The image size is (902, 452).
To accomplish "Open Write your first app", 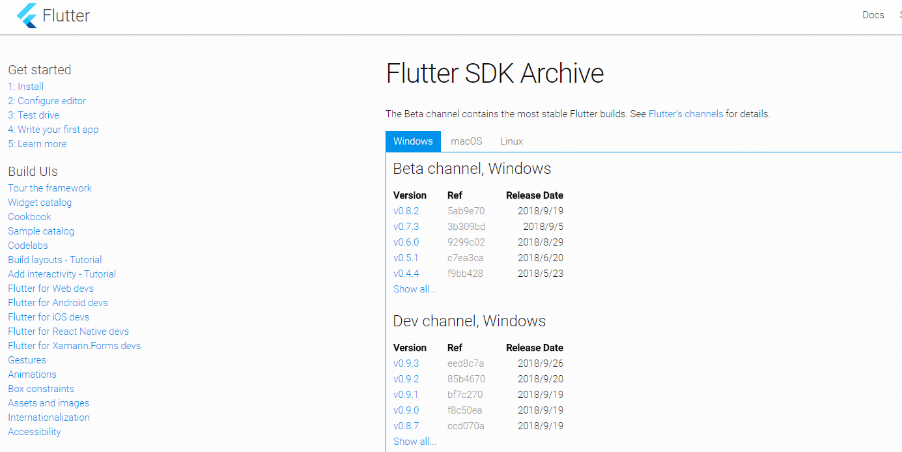I will pos(53,129).
